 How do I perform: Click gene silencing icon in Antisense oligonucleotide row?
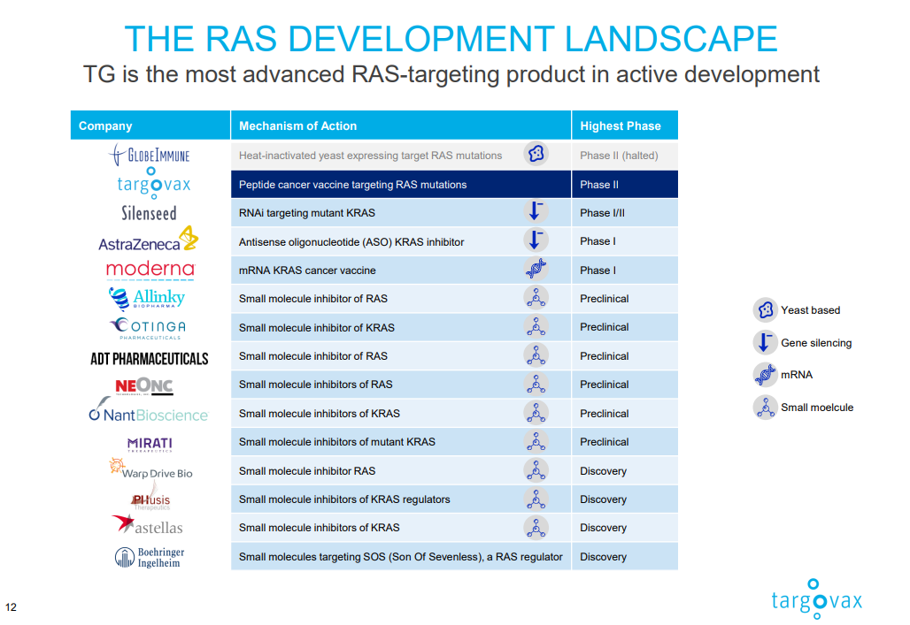(536, 240)
